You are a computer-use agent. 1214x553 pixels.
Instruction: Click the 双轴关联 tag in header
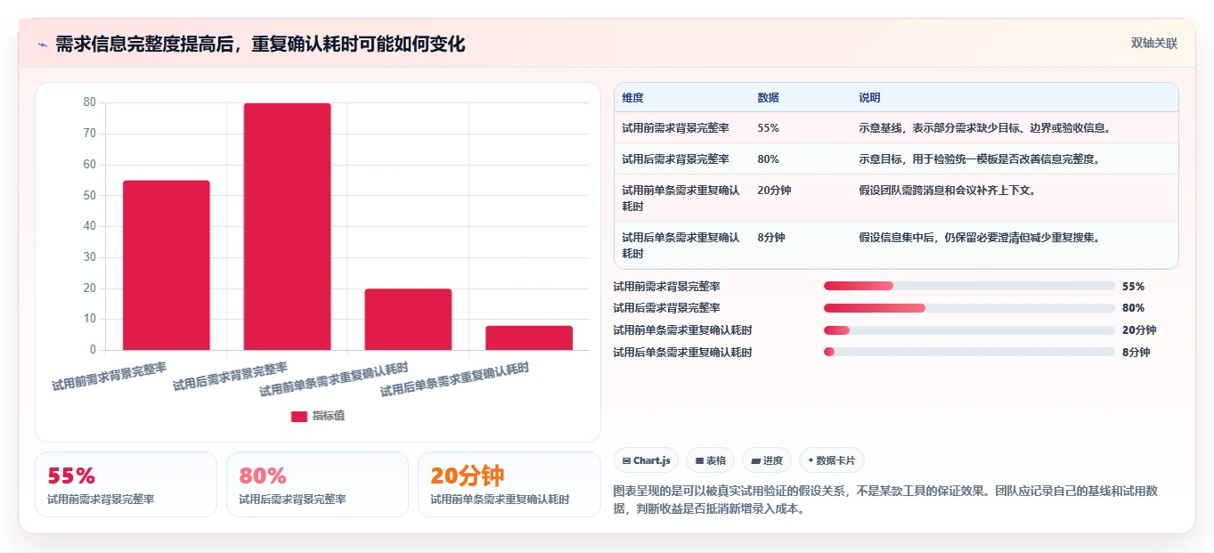[1153, 44]
